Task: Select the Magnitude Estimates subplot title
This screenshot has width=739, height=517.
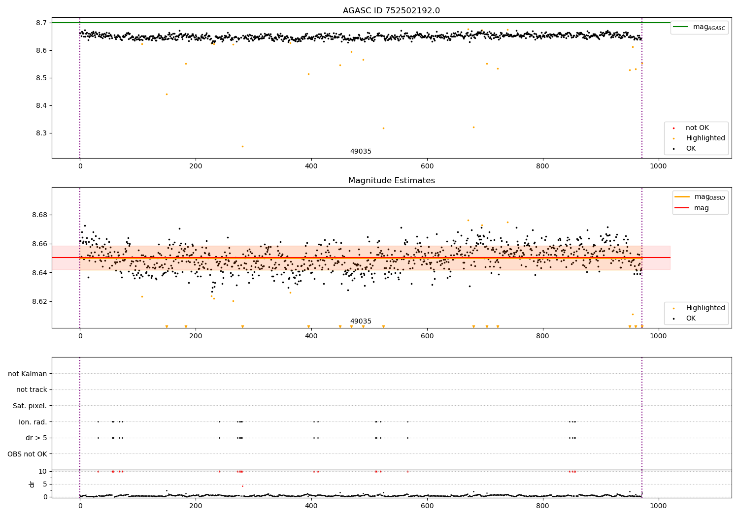Action: point(391,181)
